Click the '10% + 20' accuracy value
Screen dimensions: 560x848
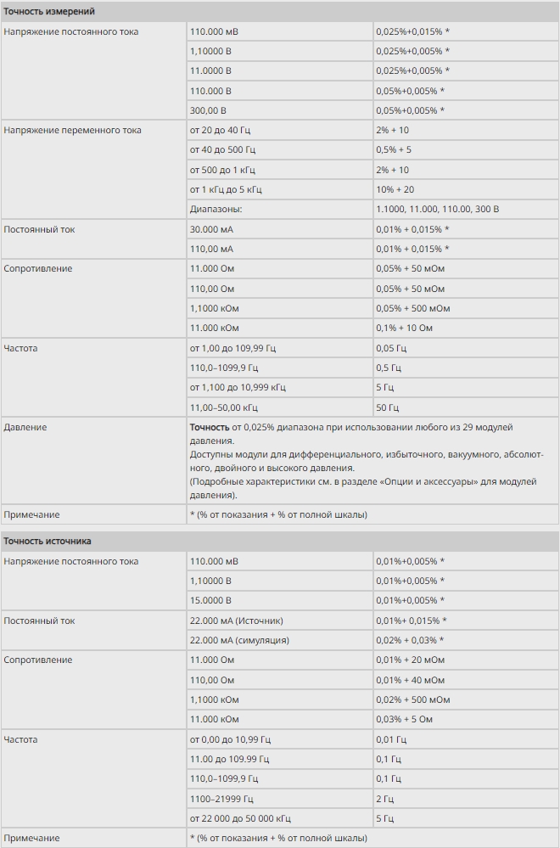(x=395, y=189)
